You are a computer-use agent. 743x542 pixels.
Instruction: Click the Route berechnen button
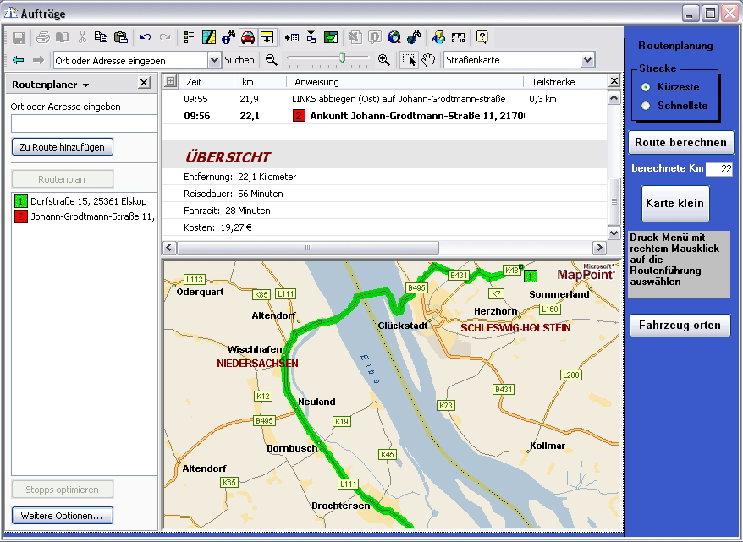click(680, 142)
